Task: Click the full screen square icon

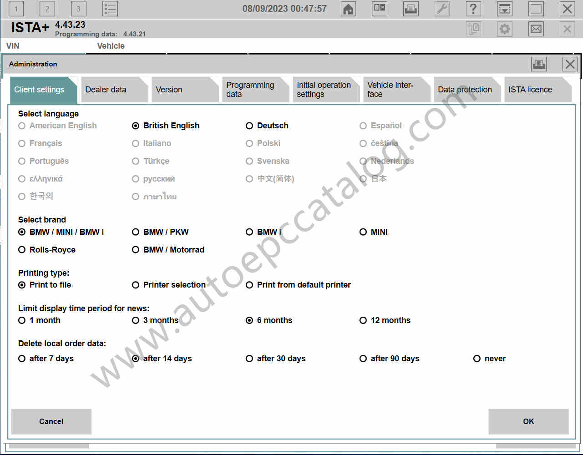Action: tap(536, 9)
